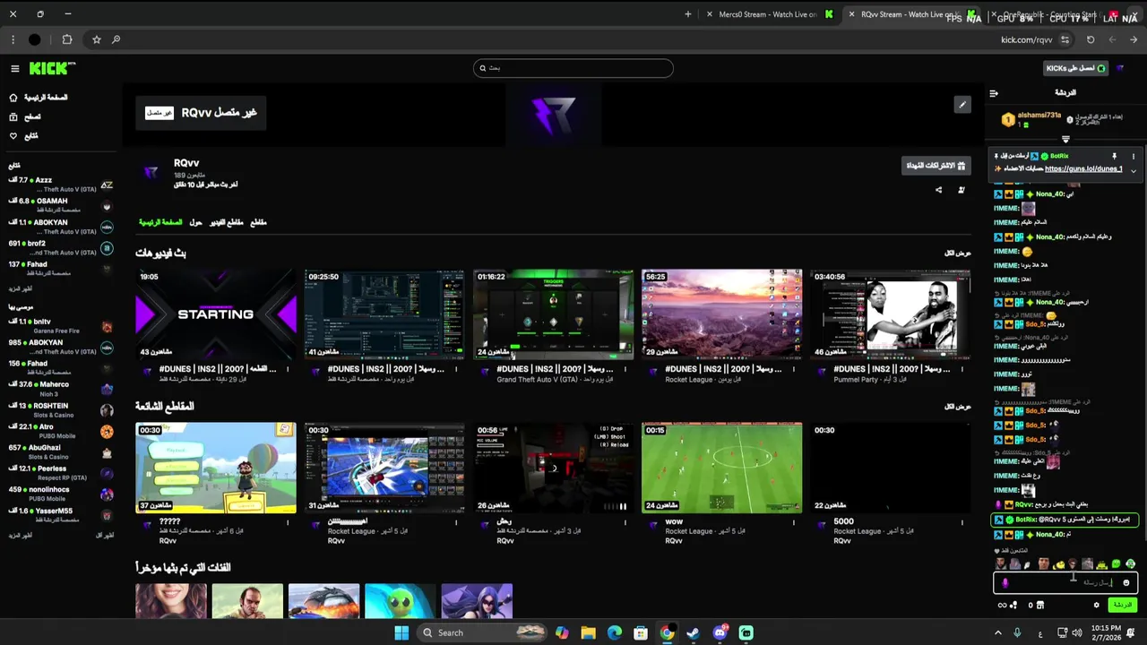The width and height of the screenshot is (1147, 645).
Task: Collapse the chat panel with the arrow icon
Action: pos(994,93)
